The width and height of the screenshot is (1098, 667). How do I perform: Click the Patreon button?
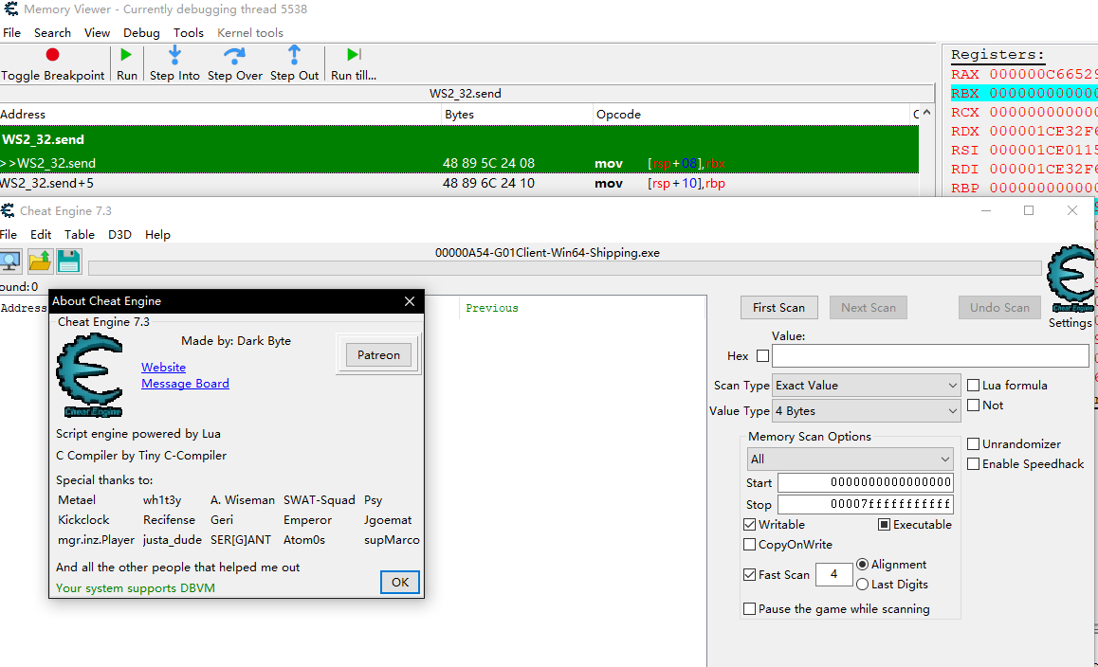[377, 354]
